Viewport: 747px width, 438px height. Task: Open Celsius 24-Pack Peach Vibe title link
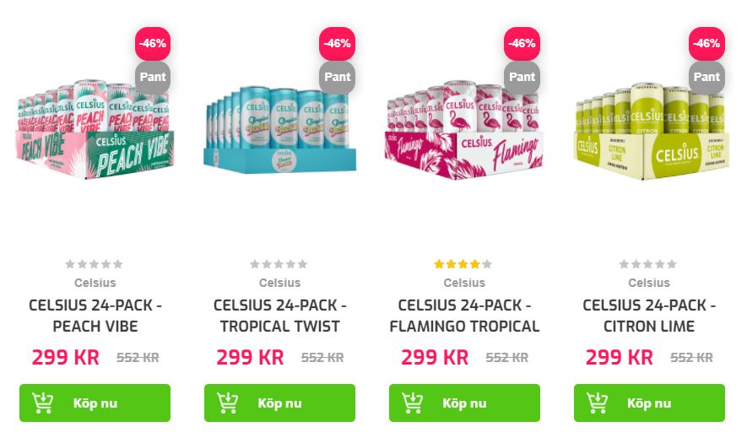(x=95, y=316)
